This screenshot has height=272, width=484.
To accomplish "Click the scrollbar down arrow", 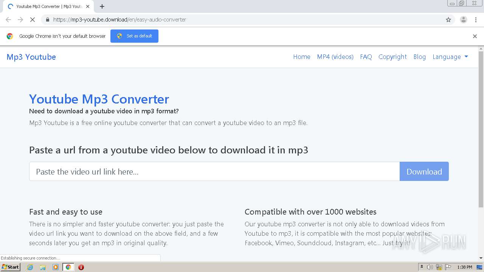I will tap(481, 258).
